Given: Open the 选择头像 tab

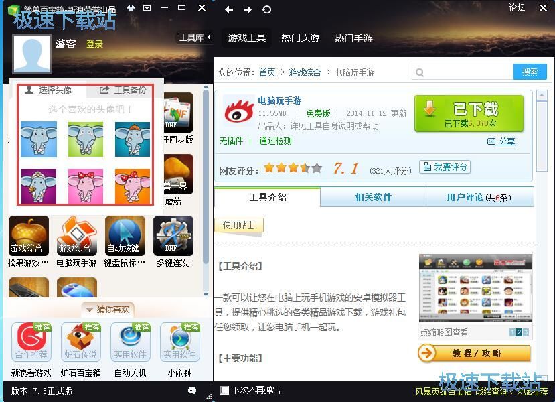Looking at the screenshot, I should coord(48,90).
